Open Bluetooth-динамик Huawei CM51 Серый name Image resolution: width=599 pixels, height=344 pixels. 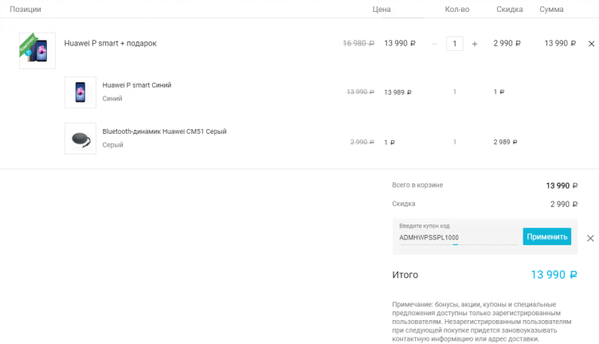164,131
